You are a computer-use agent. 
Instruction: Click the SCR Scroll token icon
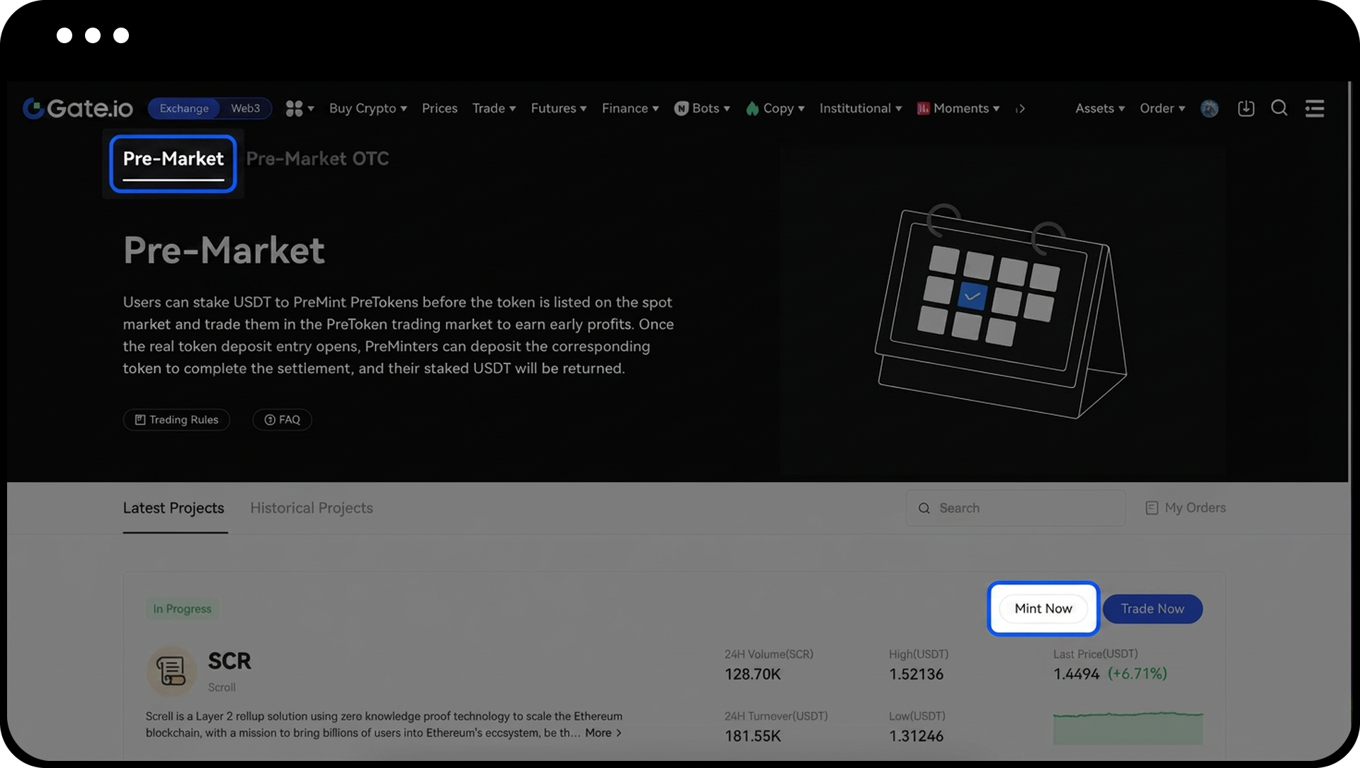point(171,670)
